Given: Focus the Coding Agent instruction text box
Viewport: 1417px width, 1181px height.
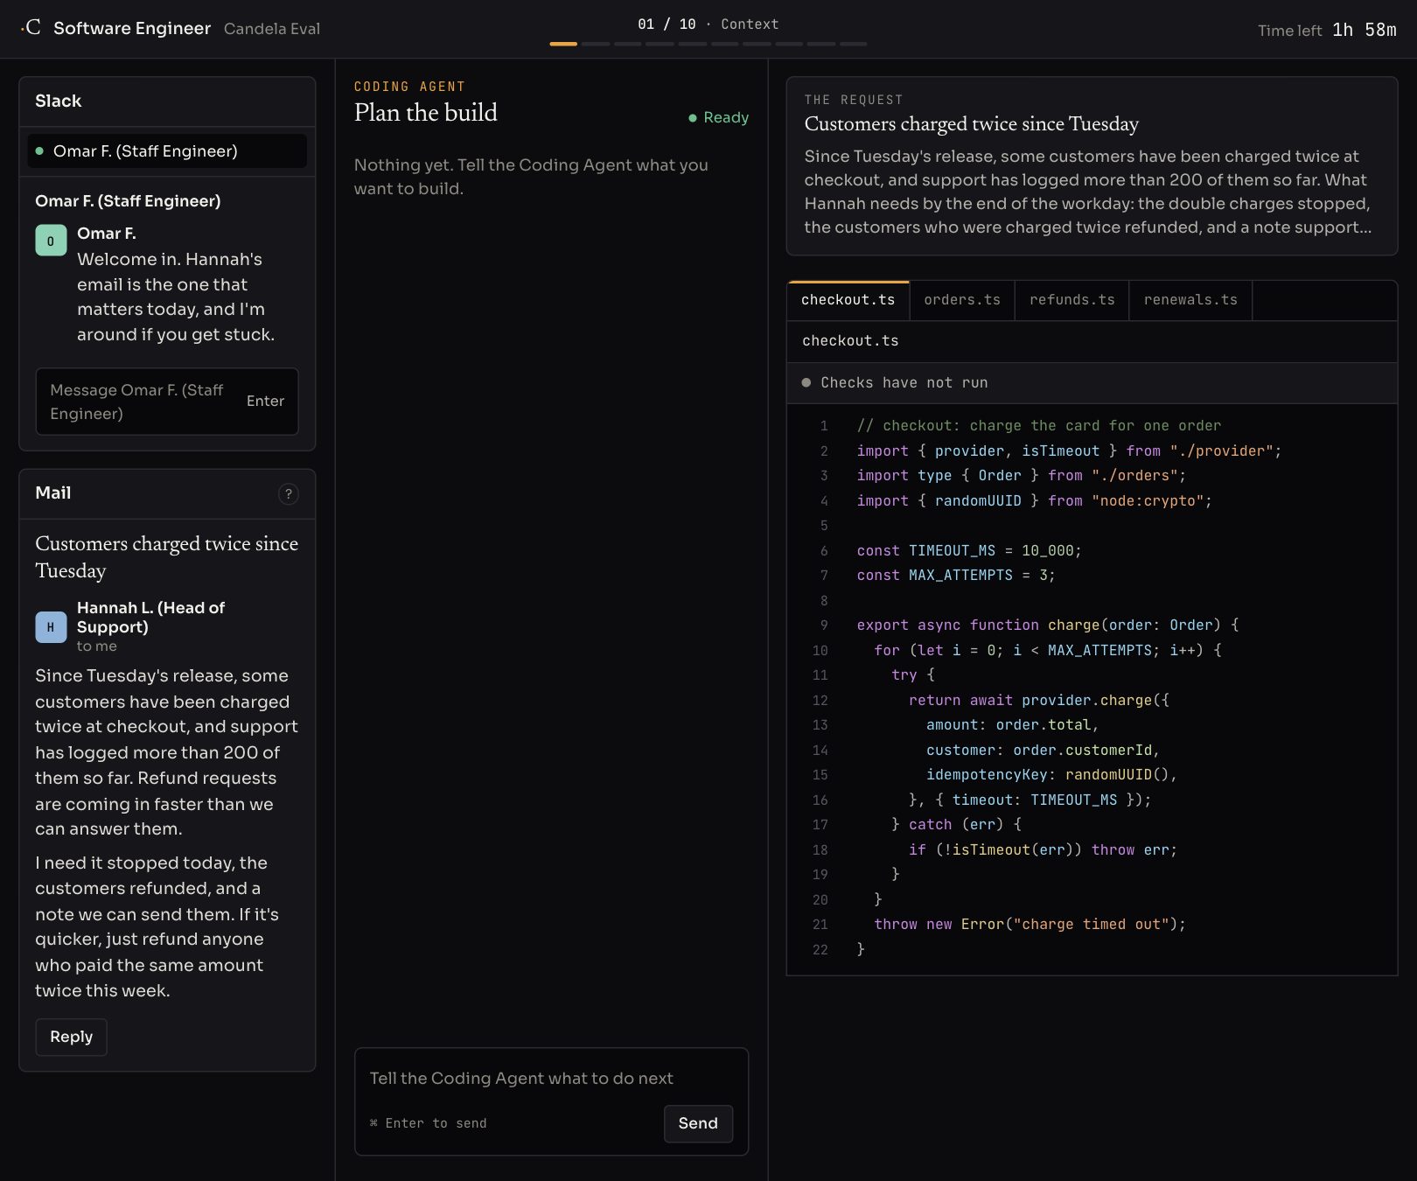Looking at the screenshot, I should coord(551,1078).
